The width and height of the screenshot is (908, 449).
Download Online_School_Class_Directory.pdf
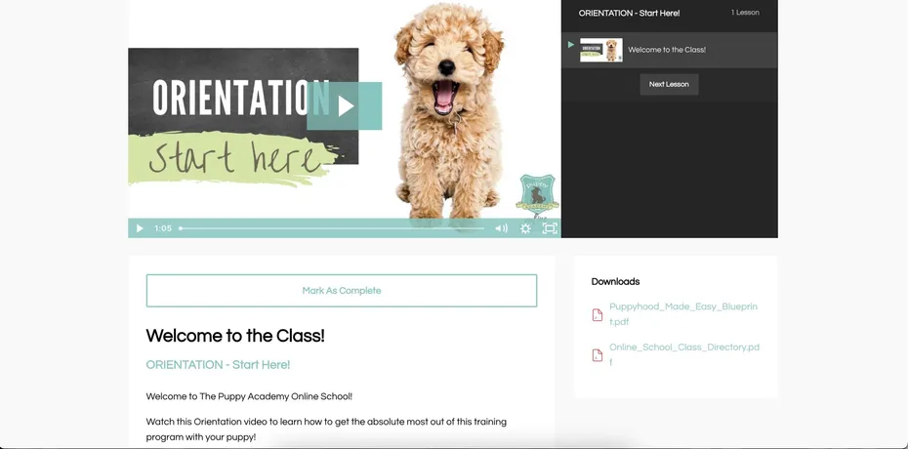point(683,354)
